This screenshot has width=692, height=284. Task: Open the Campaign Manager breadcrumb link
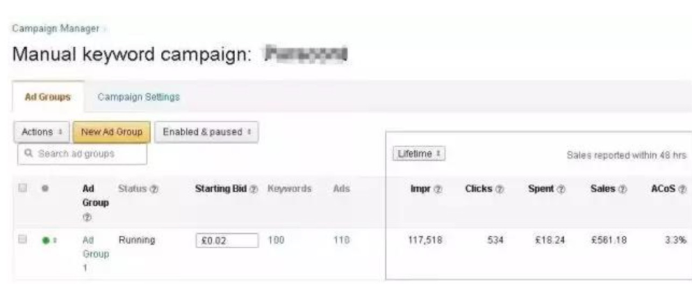(x=56, y=28)
